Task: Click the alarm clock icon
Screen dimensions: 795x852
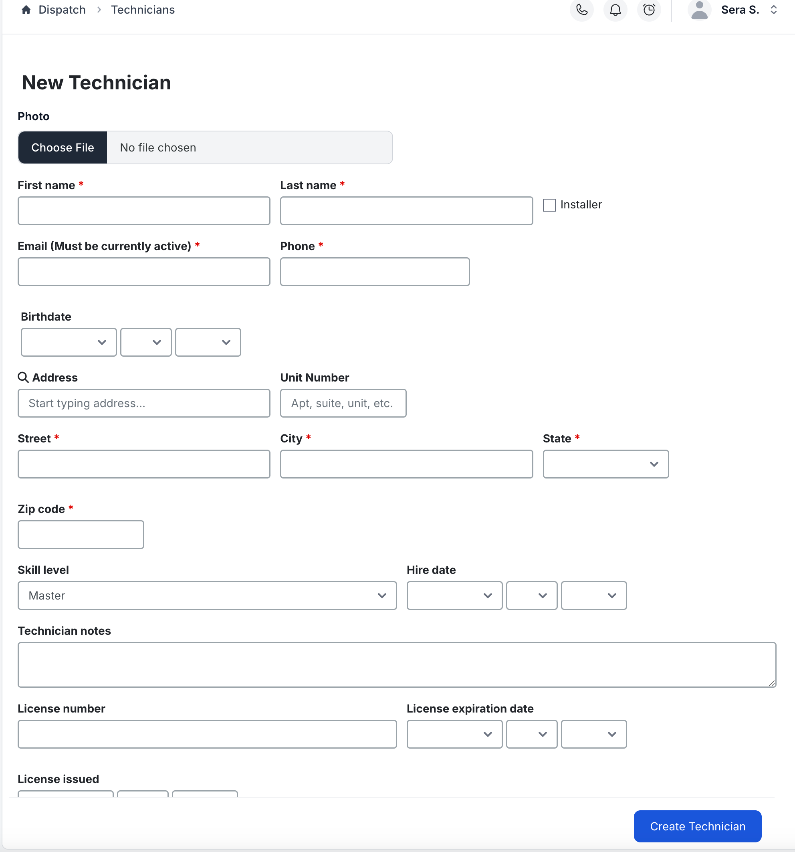Action: [649, 10]
